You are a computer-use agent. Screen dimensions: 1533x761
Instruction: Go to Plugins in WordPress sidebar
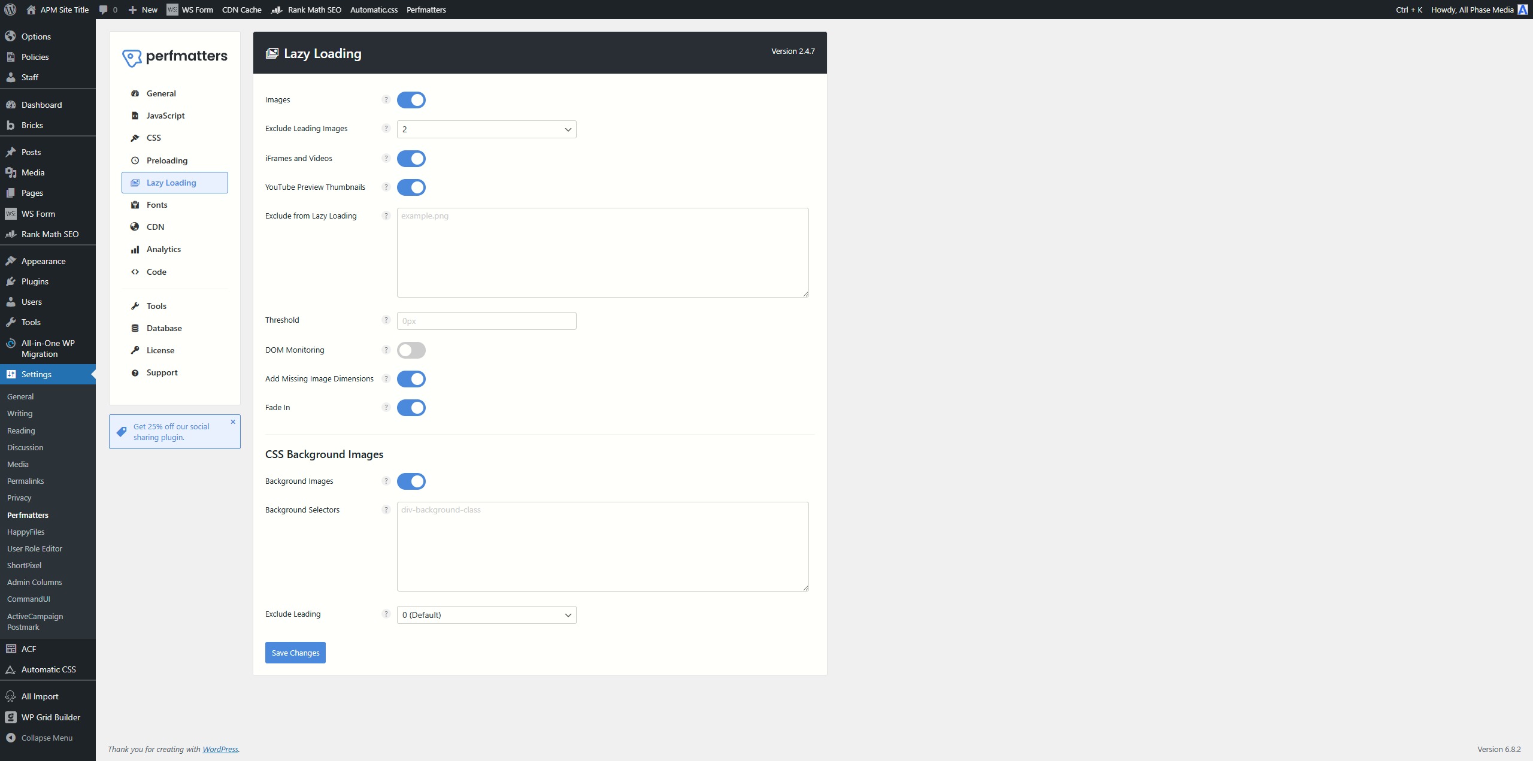coord(35,281)
